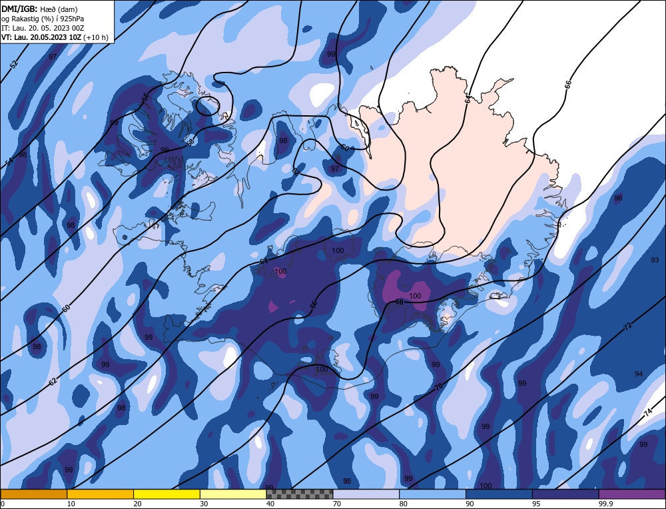666x509 pixels.
Task: Click the light blue 80–90 legend swatch
Action: tap(432, 494)
